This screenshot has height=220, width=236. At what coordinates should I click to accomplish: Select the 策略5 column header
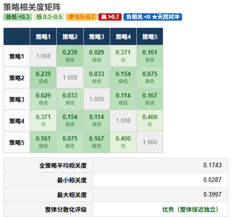pos(150,37)
